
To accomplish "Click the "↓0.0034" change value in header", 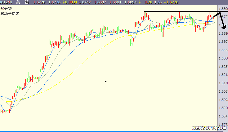I will 70,2.
